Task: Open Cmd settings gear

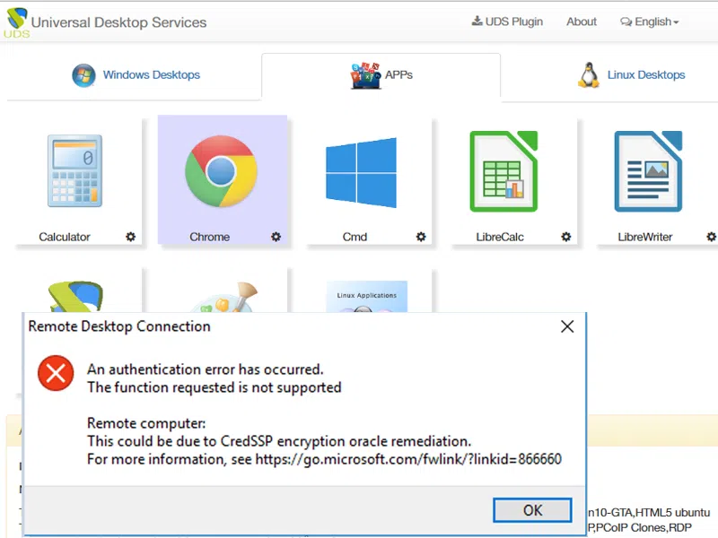Action: coord(421,237)
